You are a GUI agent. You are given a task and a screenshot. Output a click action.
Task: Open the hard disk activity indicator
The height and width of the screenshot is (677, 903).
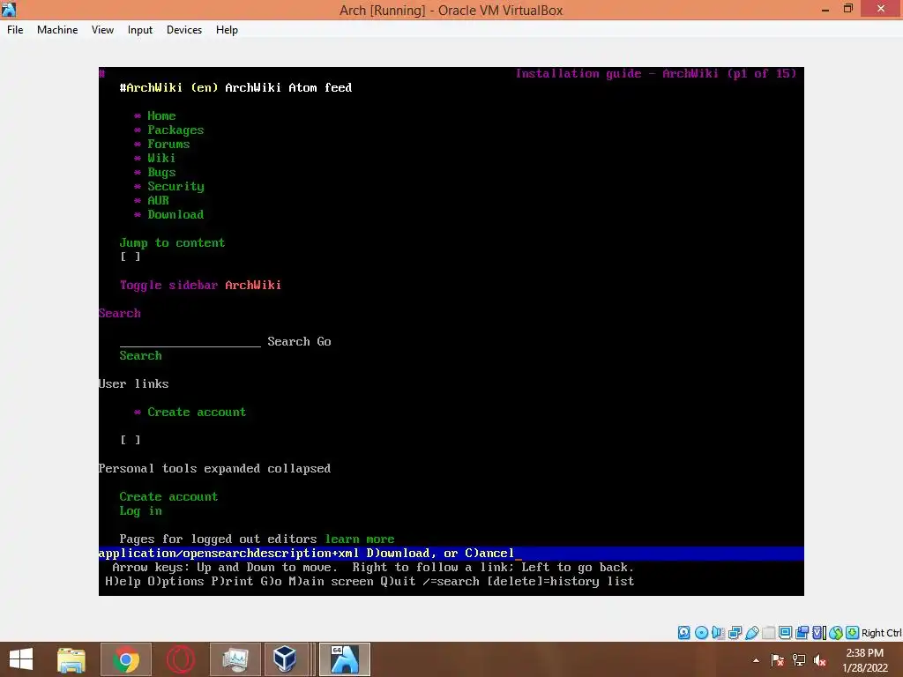683,633
